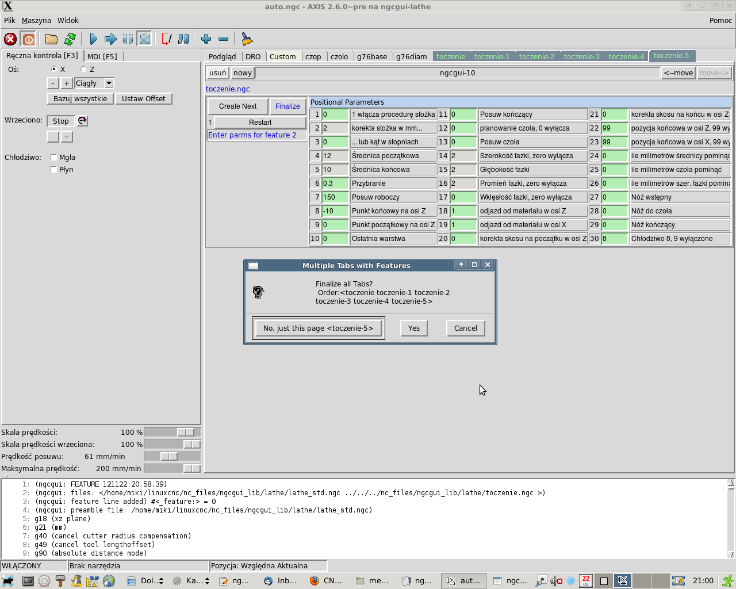Click Cancel in the finalize dialog

[x=466, y=328]
